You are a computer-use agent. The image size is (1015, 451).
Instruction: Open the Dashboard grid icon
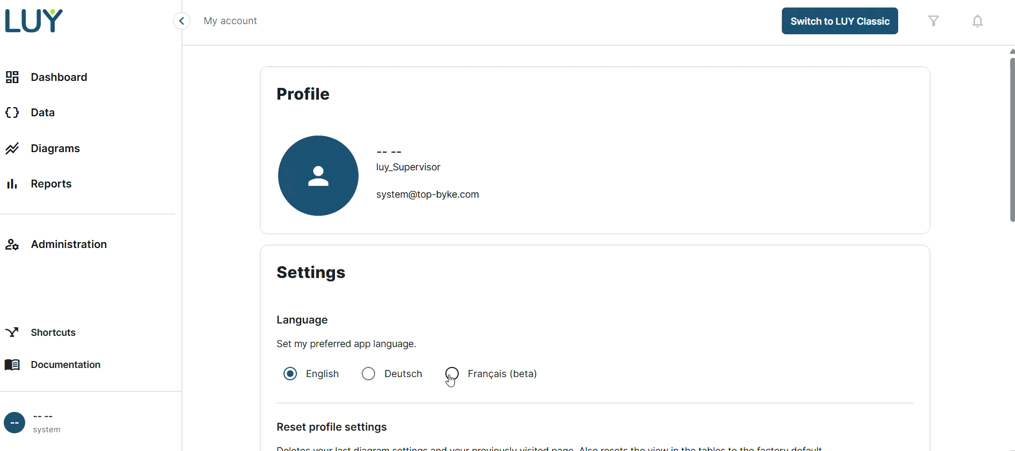click(x=12, y=77)
